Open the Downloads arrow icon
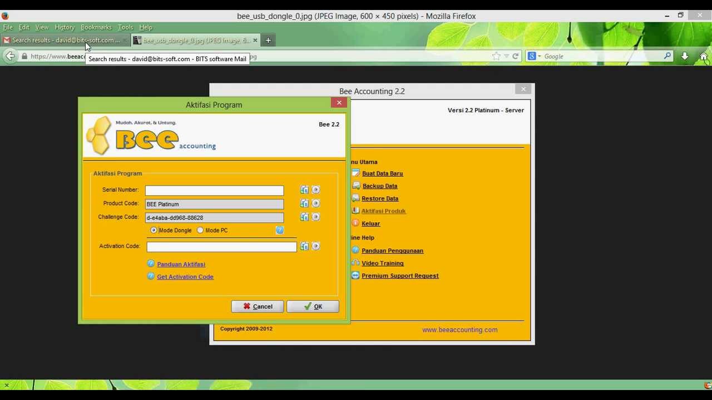The image size is (712, 400). 685,56
